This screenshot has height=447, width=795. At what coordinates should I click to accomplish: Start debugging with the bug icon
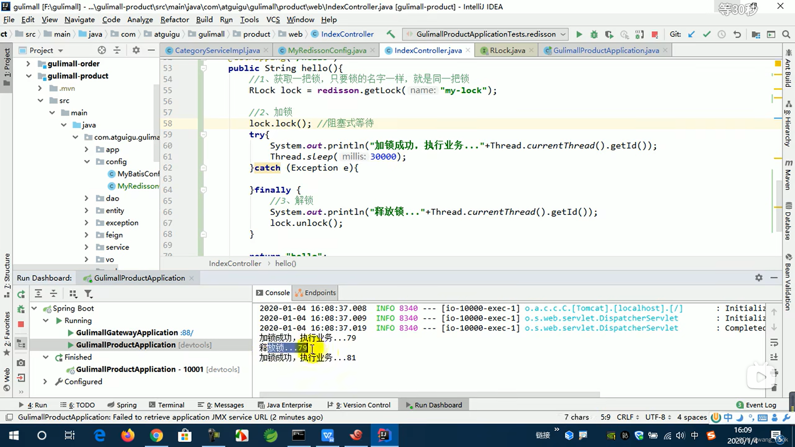point(594,34)
